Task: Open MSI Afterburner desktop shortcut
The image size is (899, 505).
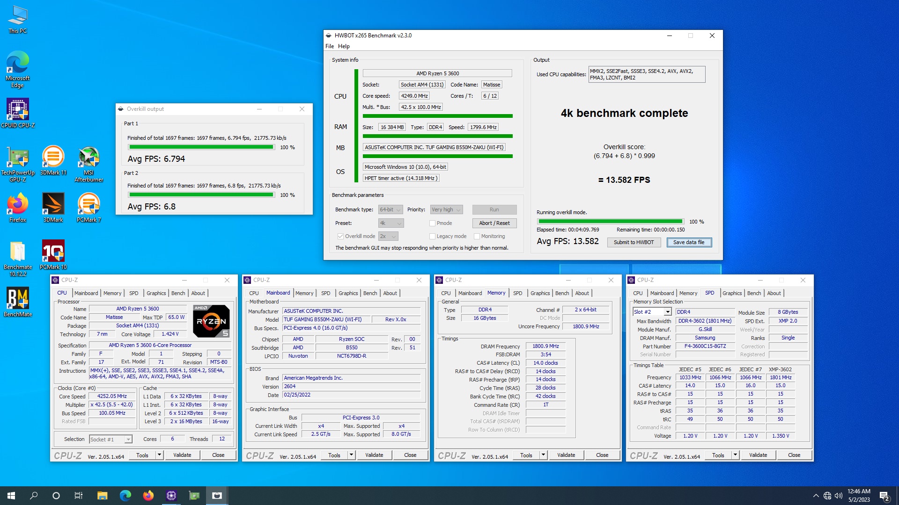Action: click(x=89, y=164)
